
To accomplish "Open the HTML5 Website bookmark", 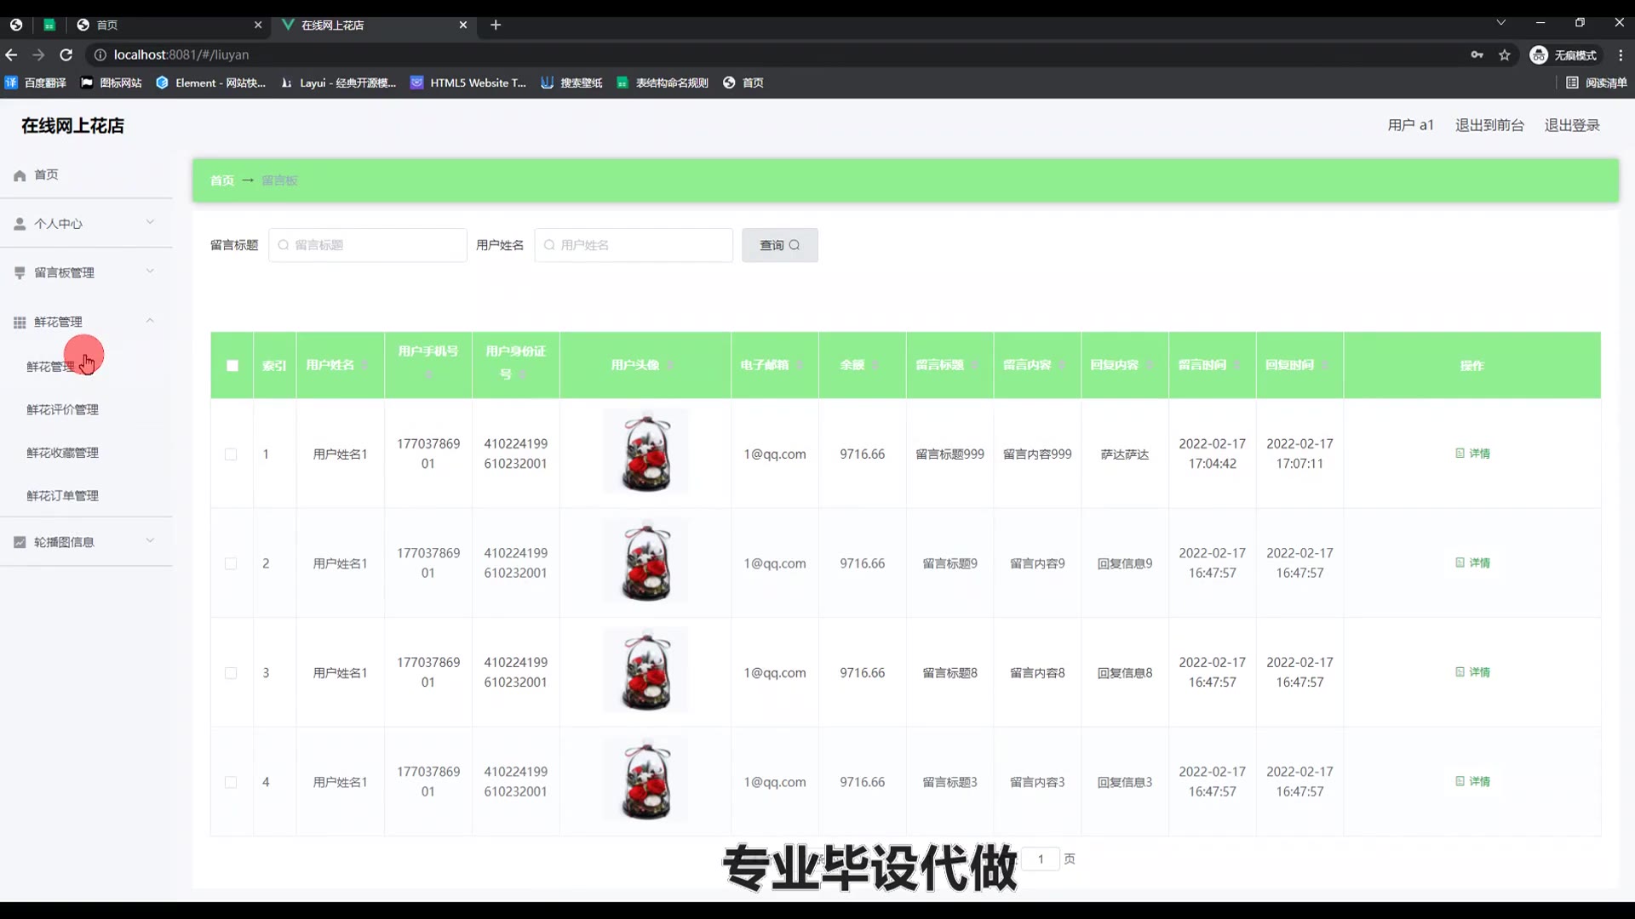I will [468, 83].
